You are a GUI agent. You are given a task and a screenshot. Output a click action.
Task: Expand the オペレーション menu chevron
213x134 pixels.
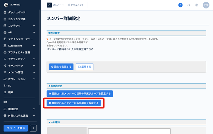pos(34,79)
